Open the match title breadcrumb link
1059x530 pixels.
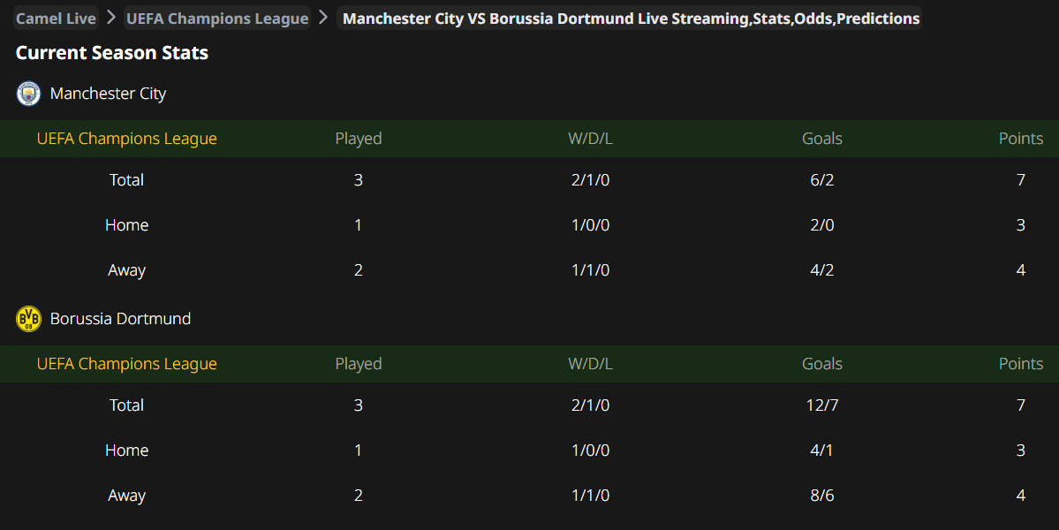point(629,18)
